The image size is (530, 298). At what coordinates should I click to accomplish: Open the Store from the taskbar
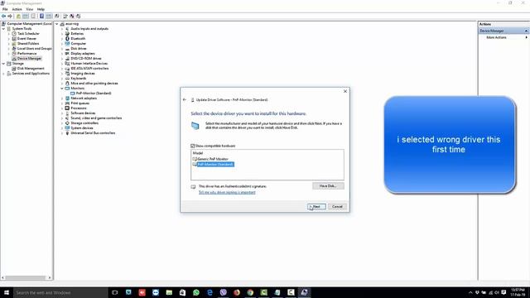point(182,292)
